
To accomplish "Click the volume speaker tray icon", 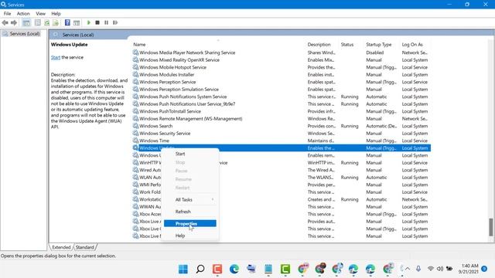I will click(x=440, y=269).
